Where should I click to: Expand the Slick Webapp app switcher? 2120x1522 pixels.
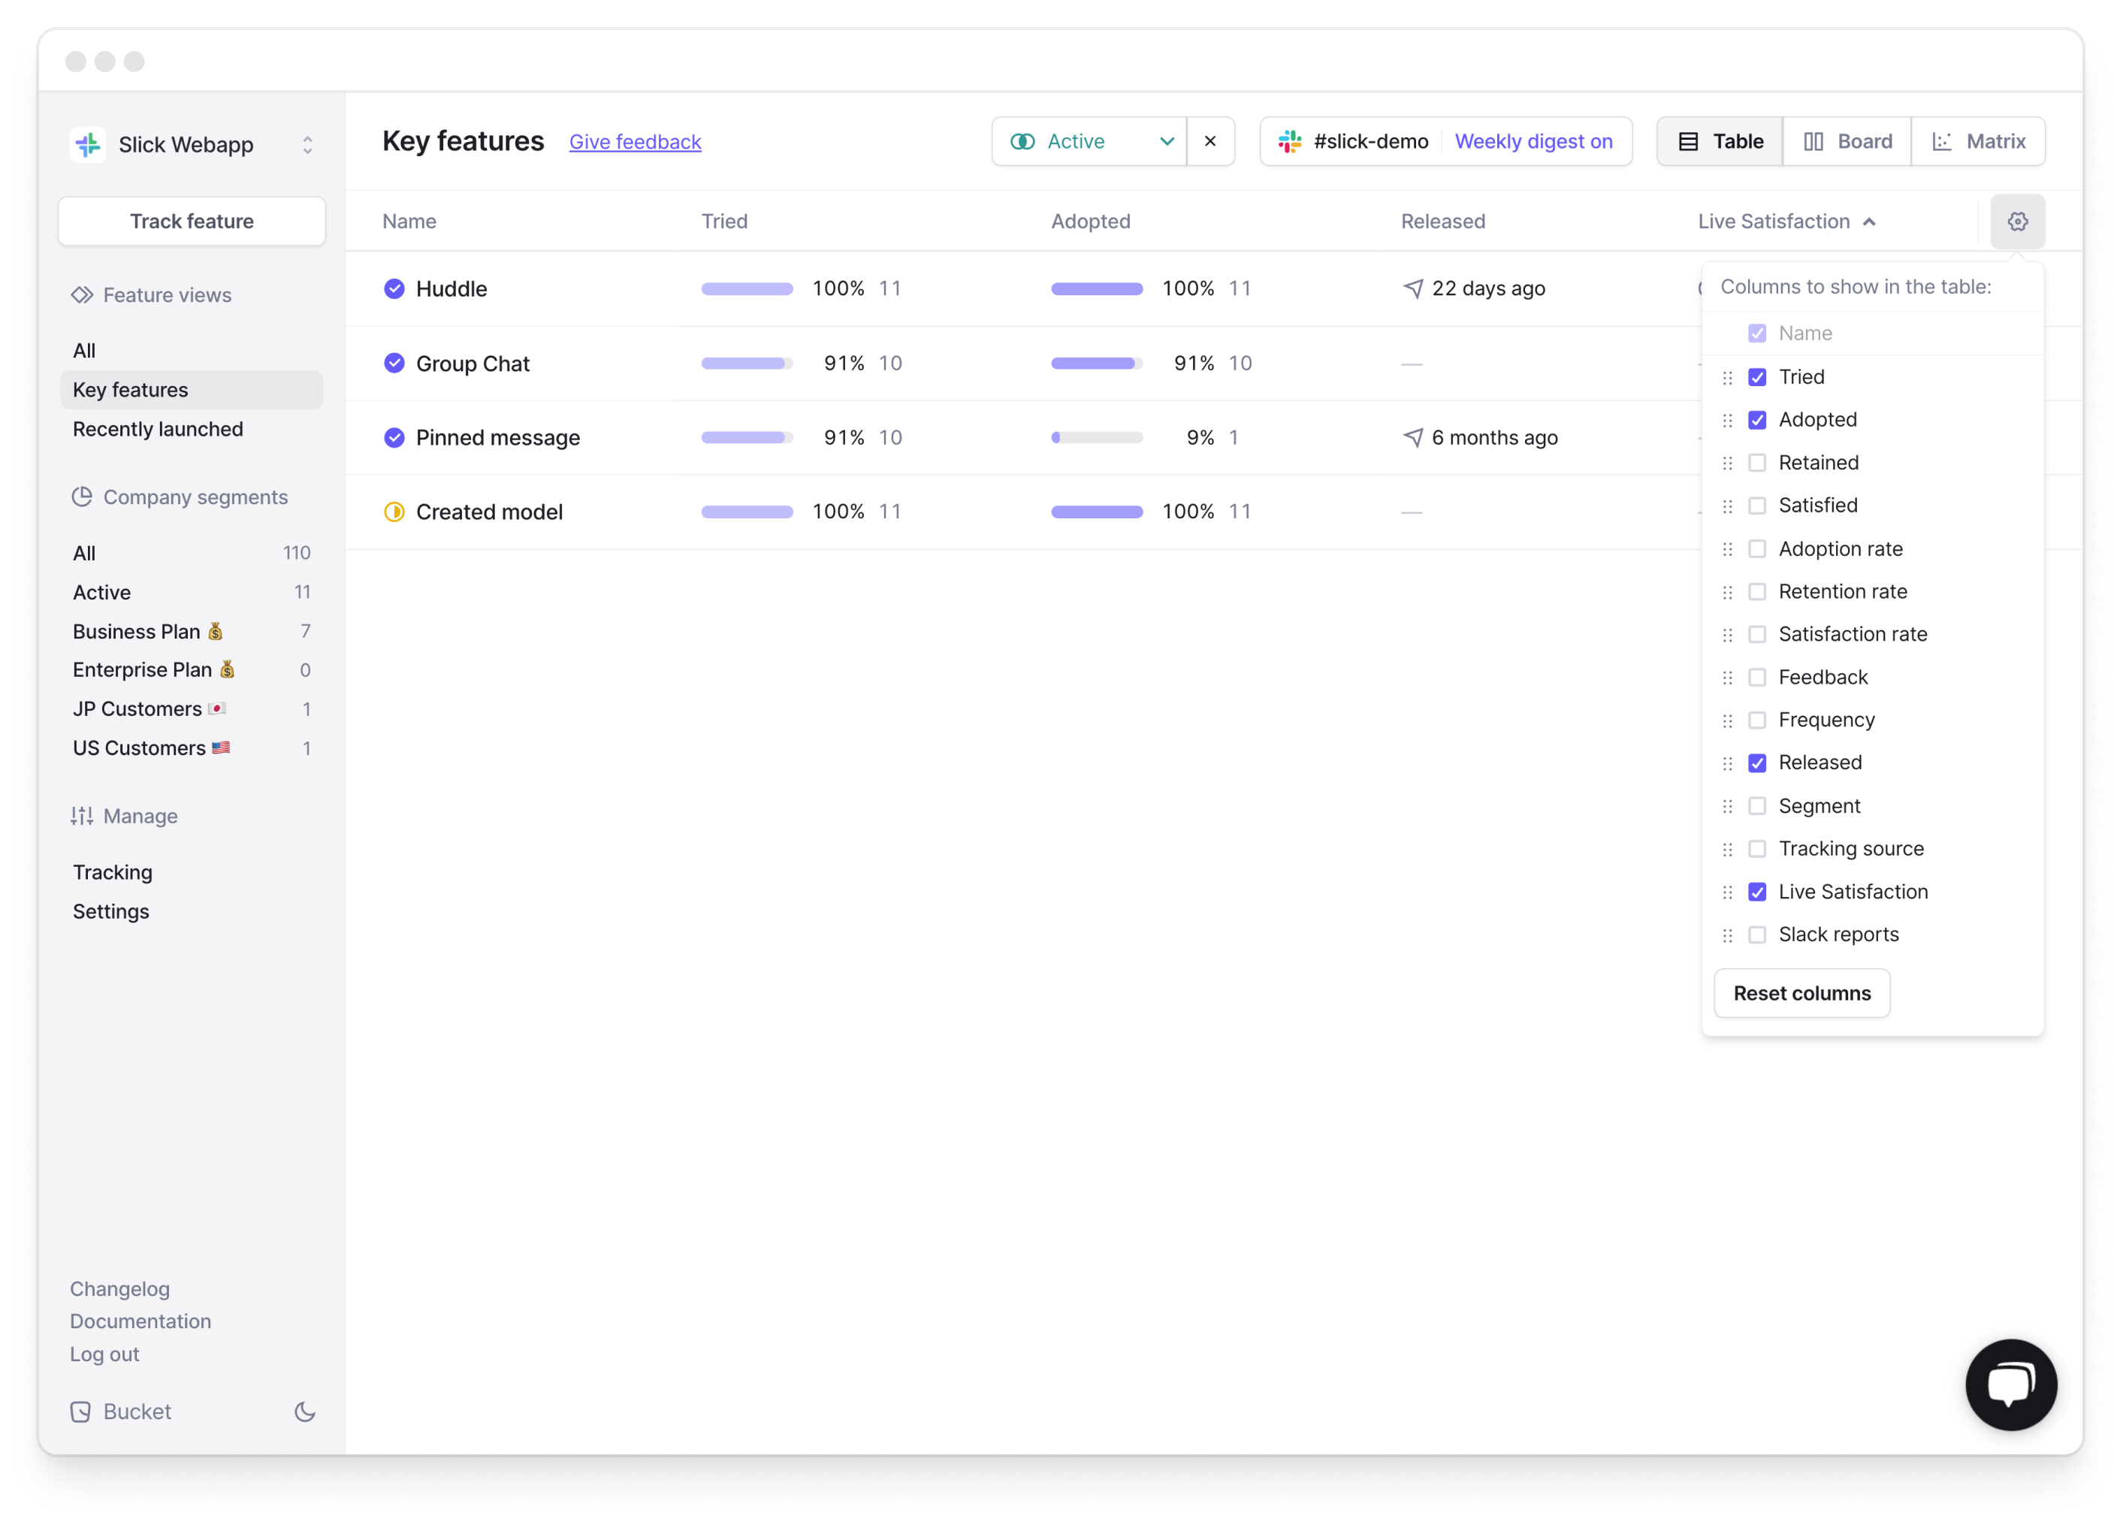tap(307, 145)
